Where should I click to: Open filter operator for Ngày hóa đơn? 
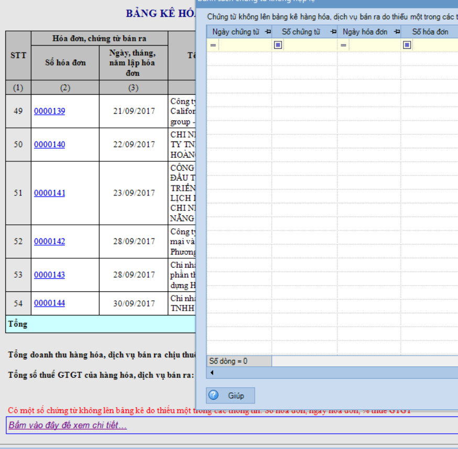343,45
